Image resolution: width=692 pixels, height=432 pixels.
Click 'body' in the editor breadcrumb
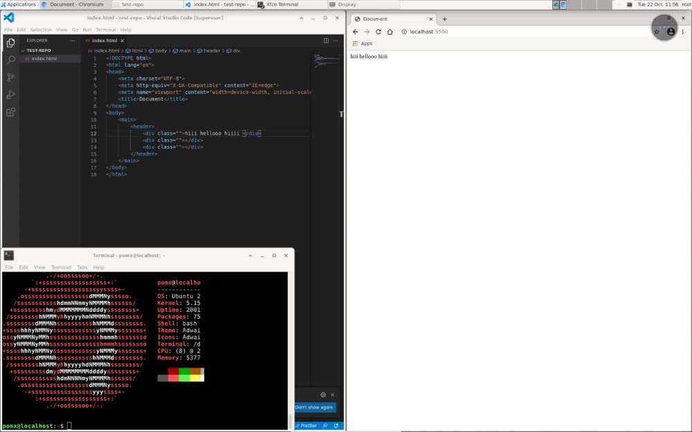pyautogui.click(x=158, y=50)
